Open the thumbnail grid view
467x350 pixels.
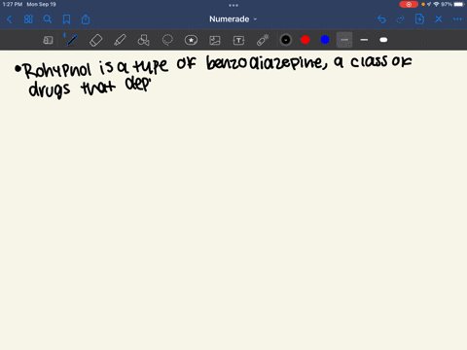click(28, 19)
